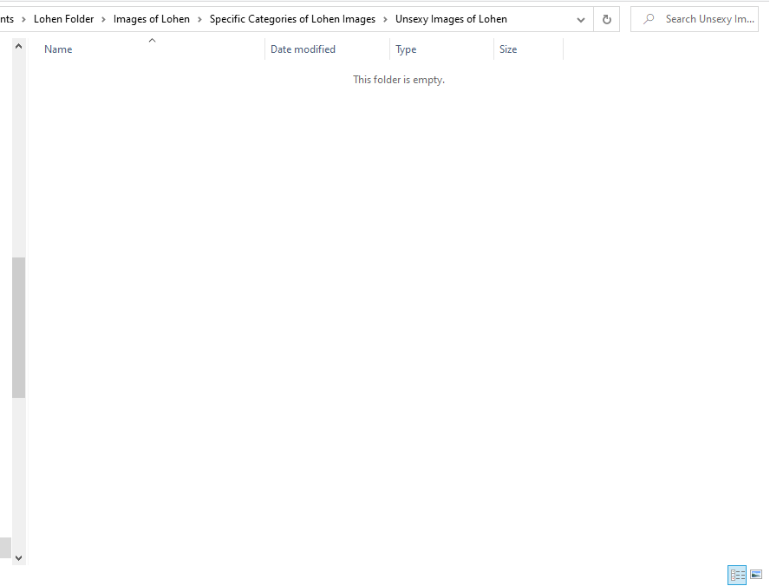Sort by Size column header
Screen dimensions: 770x586
click(508, 49)
